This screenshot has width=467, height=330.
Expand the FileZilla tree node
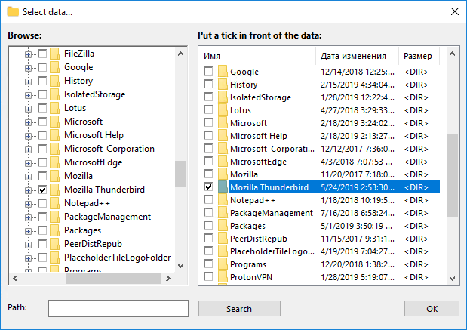coord(28,54)
